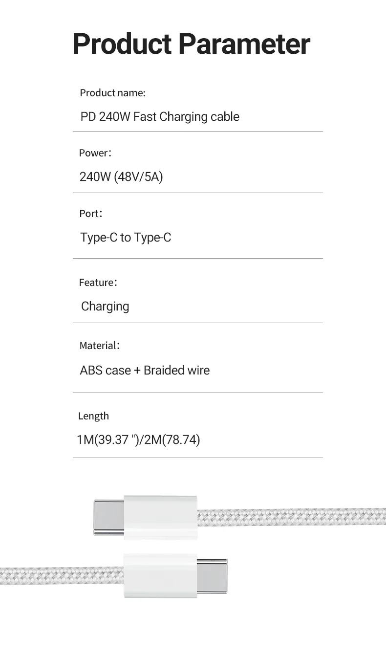Click the 'Feature:' label
Viewport: 386px width, 658px height.
point(98,283)
